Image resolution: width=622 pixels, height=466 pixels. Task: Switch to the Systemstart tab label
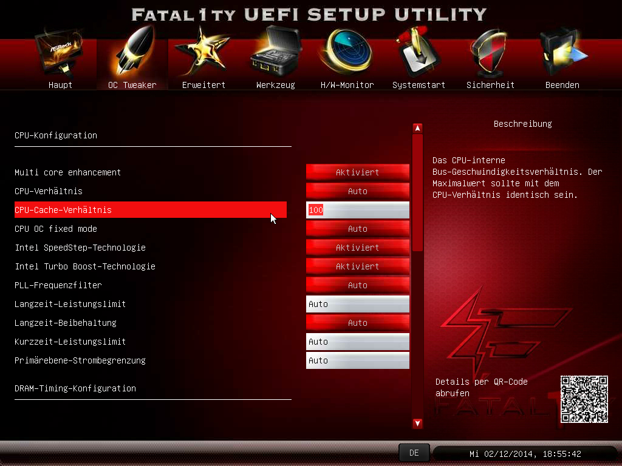click(x=419, y=85)
